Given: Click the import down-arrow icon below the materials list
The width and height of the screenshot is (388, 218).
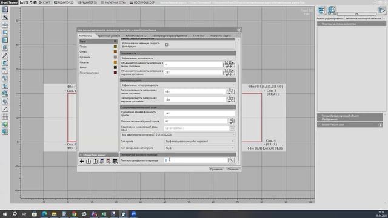Looking at the screenshot, I should tap(89, 162).
